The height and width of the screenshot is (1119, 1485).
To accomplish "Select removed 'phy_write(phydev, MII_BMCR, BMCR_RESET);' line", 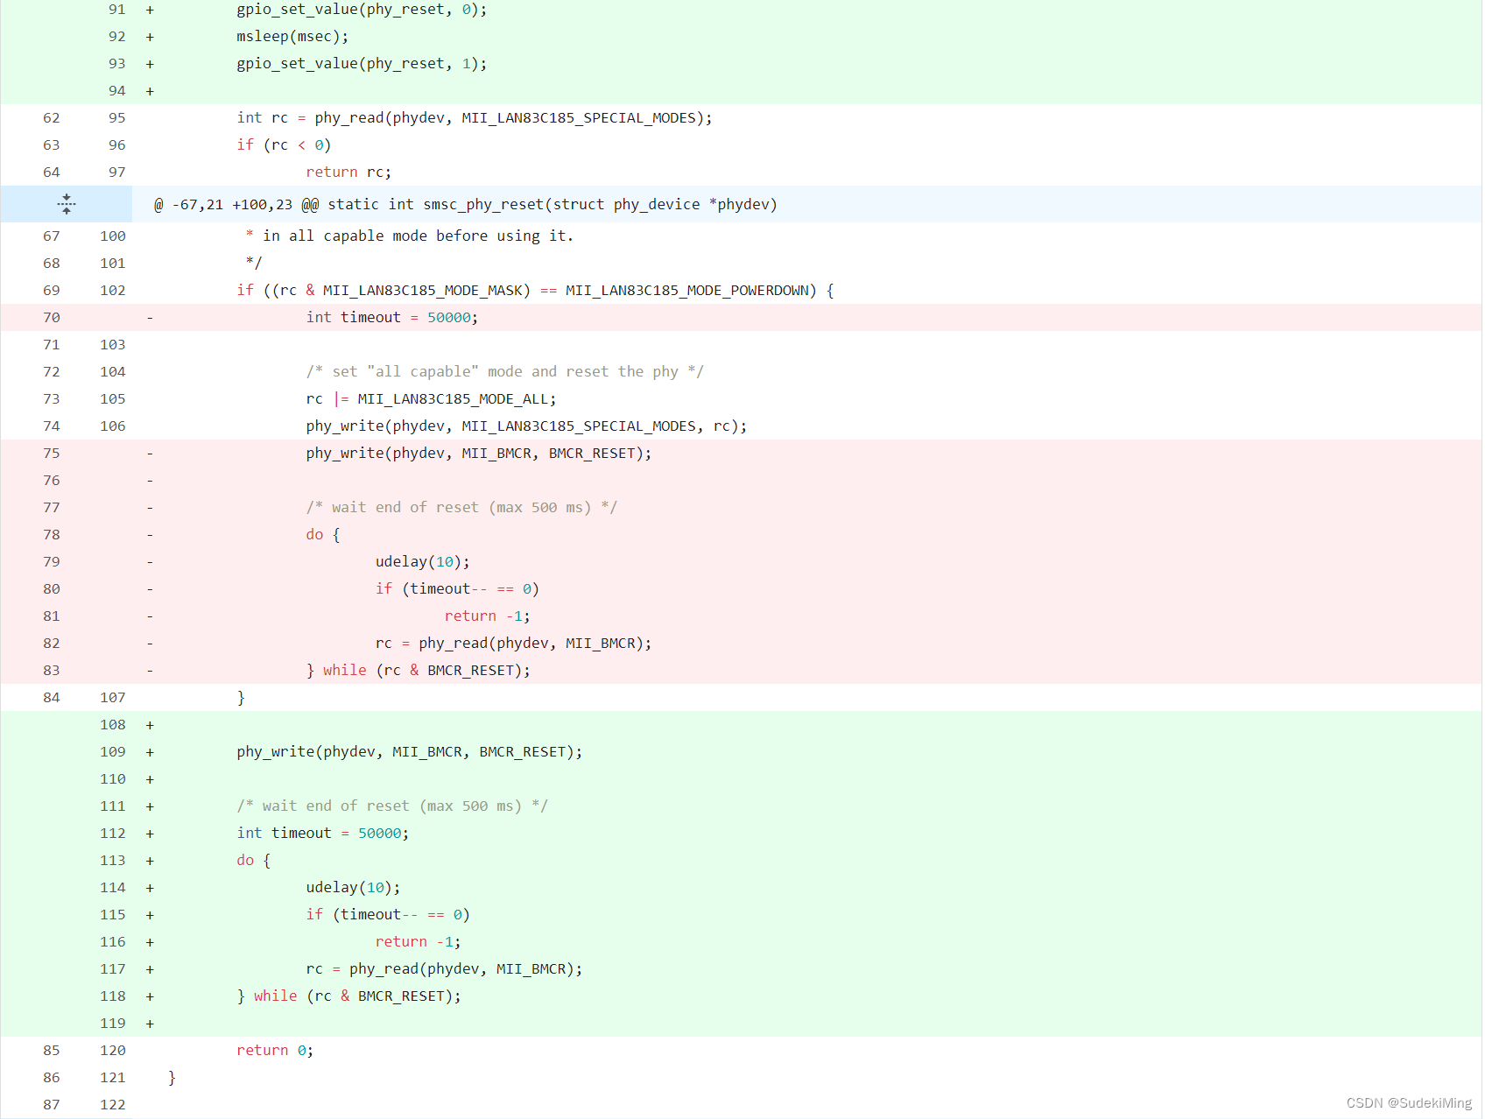I will coord(479,453).
